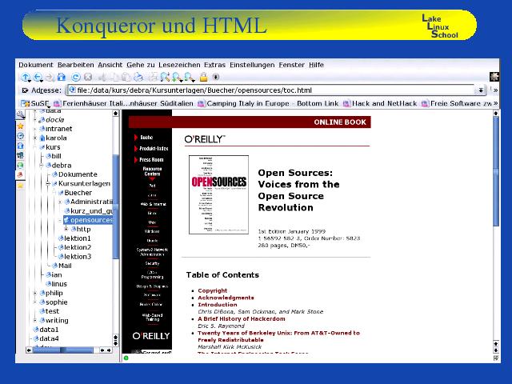Select the data4 folder in tree
512x384 pixels.
point(46,338)
